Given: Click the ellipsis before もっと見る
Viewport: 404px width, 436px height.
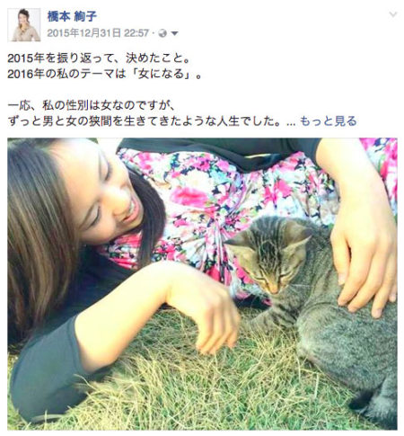Looking at the screenshot, I should 291,123.
